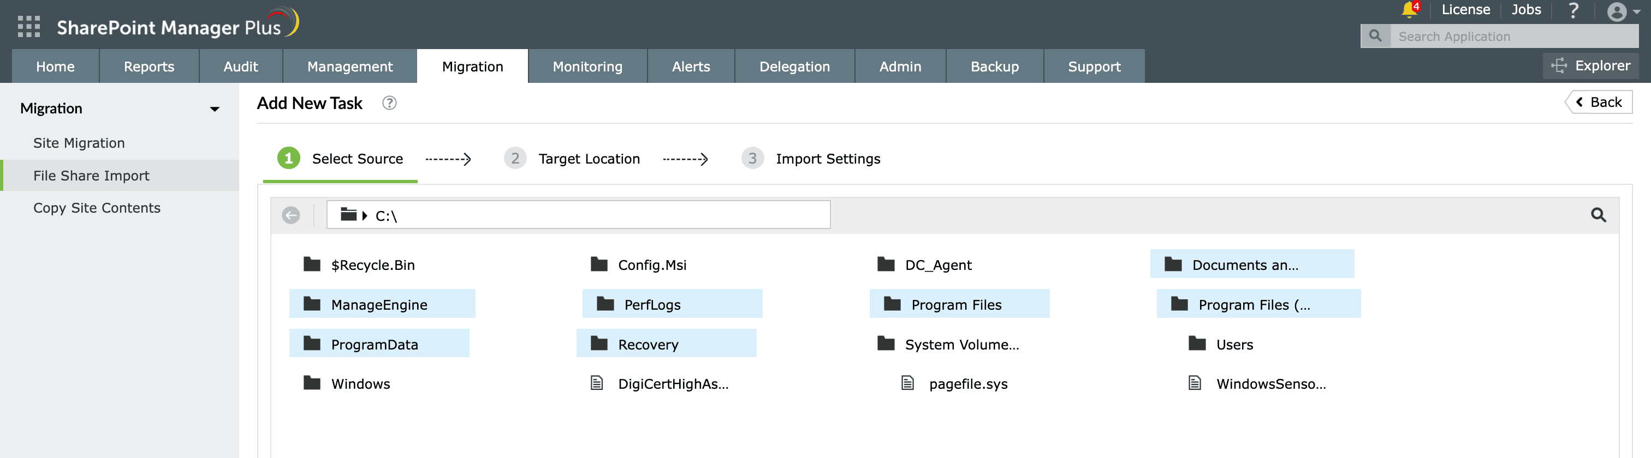Image resolution: width=1651 pixels, height=458 pixels.
Task: Click the ManageEngine folder icon
Action: (x=312, y=303)
